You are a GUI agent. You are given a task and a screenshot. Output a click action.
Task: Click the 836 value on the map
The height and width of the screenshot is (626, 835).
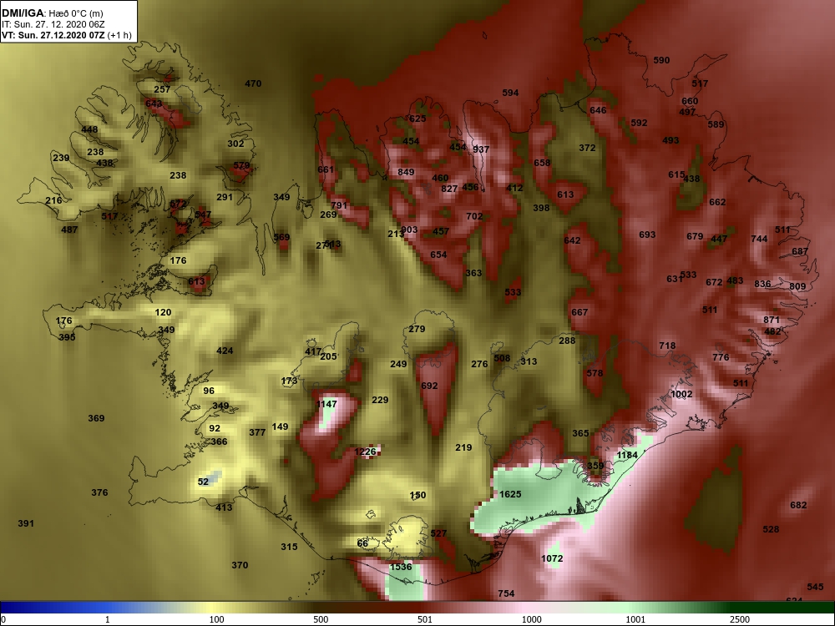pos(762,284)
